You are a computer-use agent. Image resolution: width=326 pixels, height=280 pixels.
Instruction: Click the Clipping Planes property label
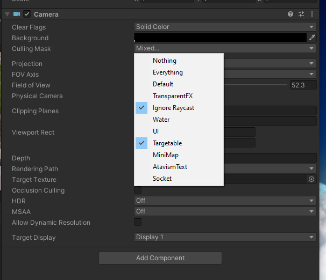[35, 111]
